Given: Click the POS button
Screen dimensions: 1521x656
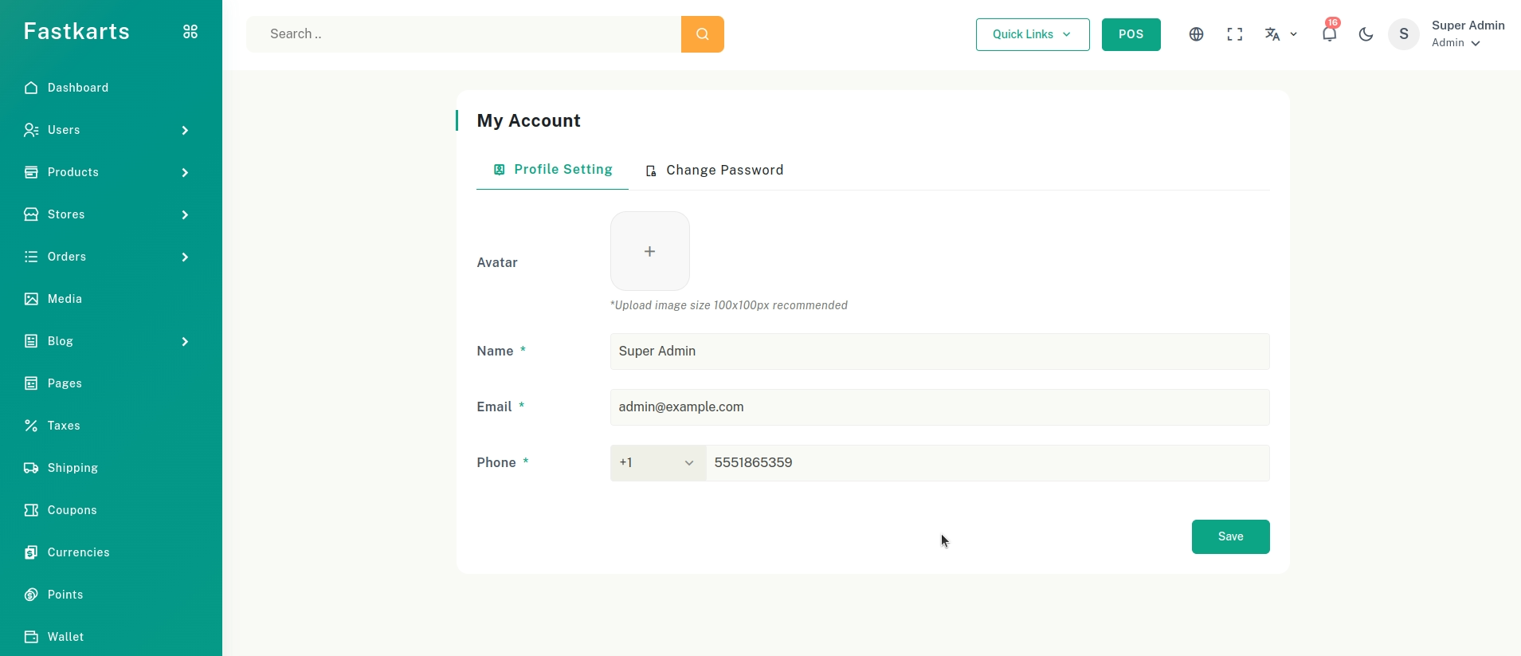Looking at the screenshot, I should coord(1131,34).
